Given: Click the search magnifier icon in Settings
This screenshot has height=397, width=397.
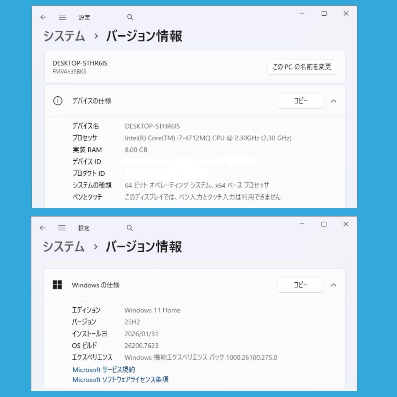Looking at the screenshot, I should coord(130,17).
